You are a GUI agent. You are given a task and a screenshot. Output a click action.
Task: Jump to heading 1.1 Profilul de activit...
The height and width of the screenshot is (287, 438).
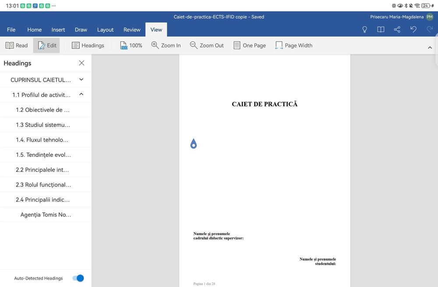[x=41, y=95]
